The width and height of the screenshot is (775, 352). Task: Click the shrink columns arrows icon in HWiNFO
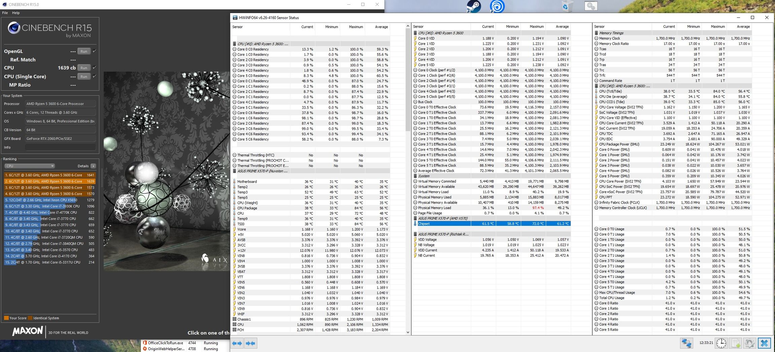tap(250, 343)
